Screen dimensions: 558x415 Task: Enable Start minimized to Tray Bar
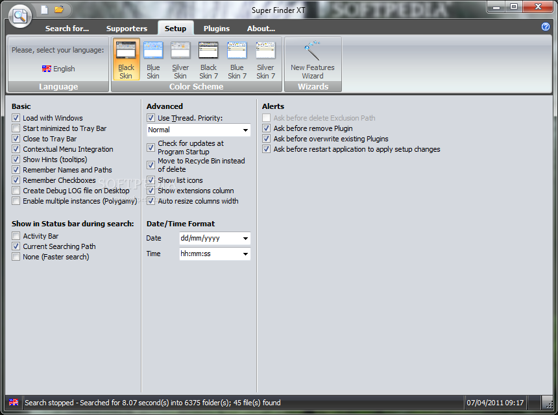(x=16, y=128)
